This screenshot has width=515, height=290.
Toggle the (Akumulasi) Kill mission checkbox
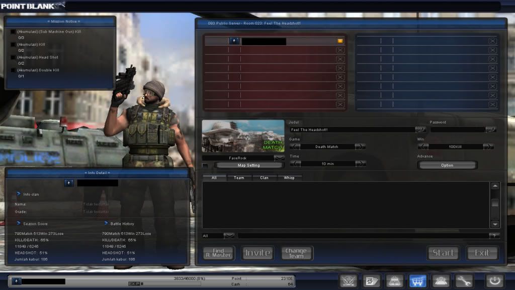[13, 45]
